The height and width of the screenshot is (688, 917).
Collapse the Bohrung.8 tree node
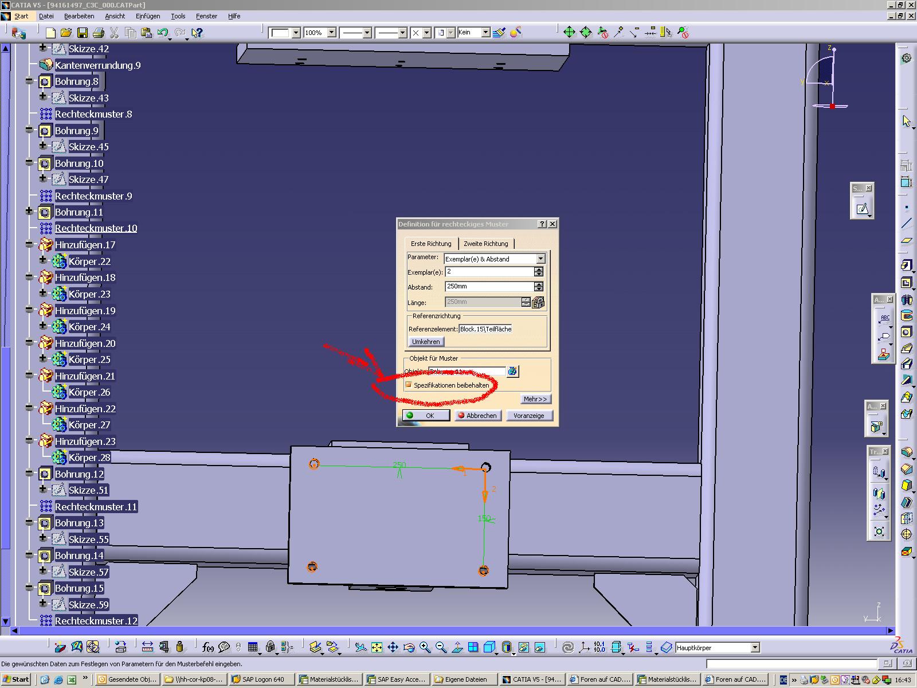point(29,81)
